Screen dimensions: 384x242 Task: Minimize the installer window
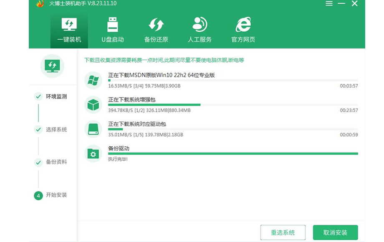pyautogui.click(x=342, y=3)
